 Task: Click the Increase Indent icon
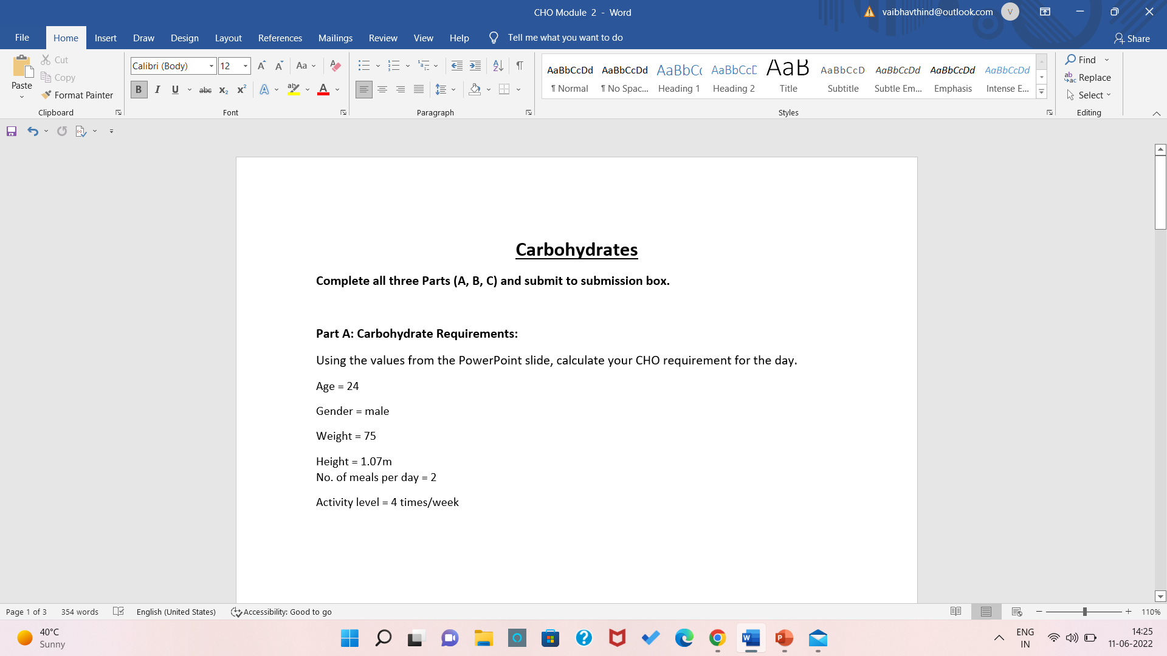[x=475, y=66]
